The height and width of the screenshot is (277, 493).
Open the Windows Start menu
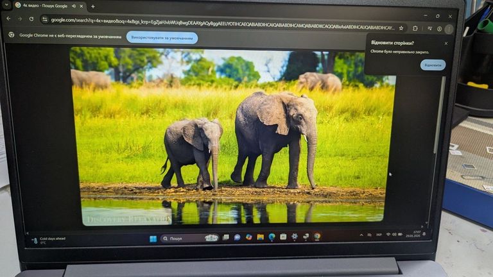(x=153, y=239)
